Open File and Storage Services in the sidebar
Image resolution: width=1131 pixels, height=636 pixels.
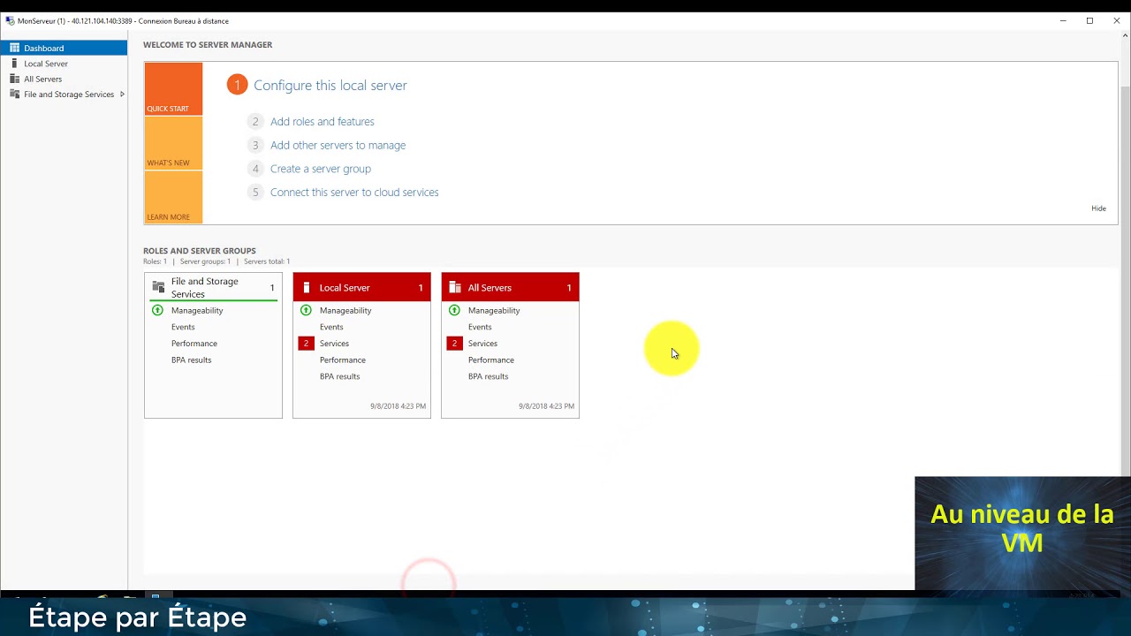pos(64,95)
